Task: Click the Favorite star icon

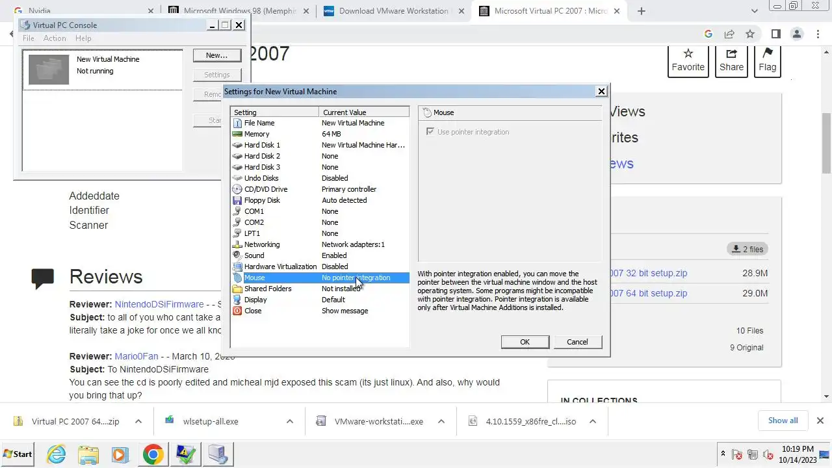Action: tap(688, 53)
